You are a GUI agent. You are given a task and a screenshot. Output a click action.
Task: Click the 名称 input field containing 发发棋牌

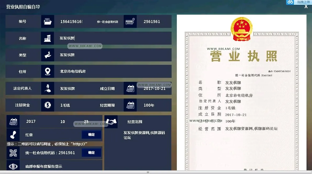[113, 38]
